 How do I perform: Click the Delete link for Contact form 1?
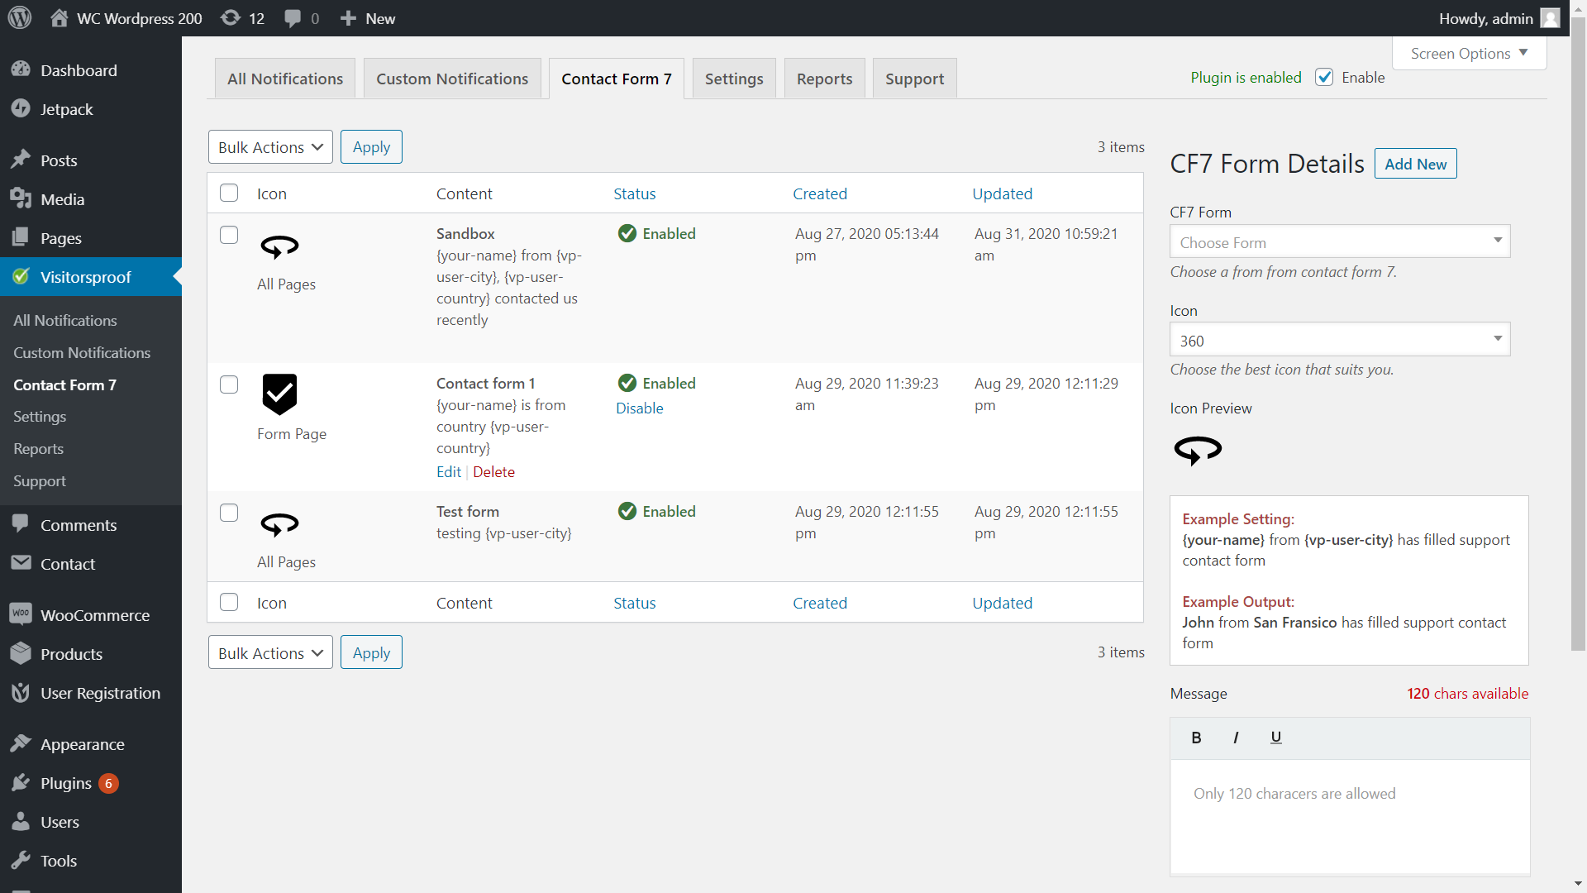493,472
